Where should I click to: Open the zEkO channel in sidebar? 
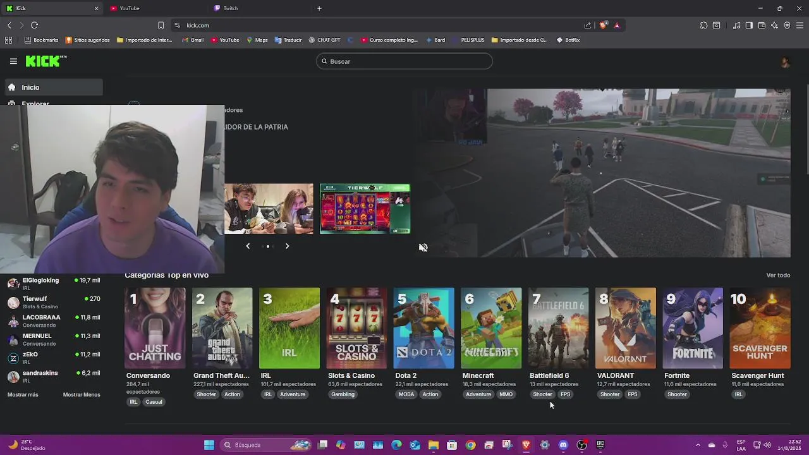pyautogui.click(x=54, y=358)
